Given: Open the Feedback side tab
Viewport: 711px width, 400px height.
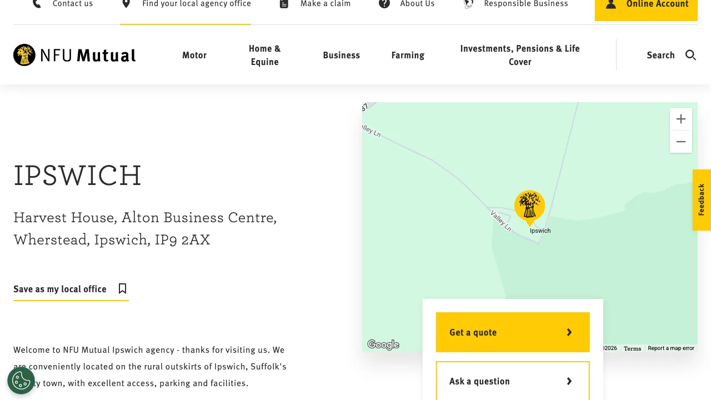Looking at the screenshot, I should 702,199.
